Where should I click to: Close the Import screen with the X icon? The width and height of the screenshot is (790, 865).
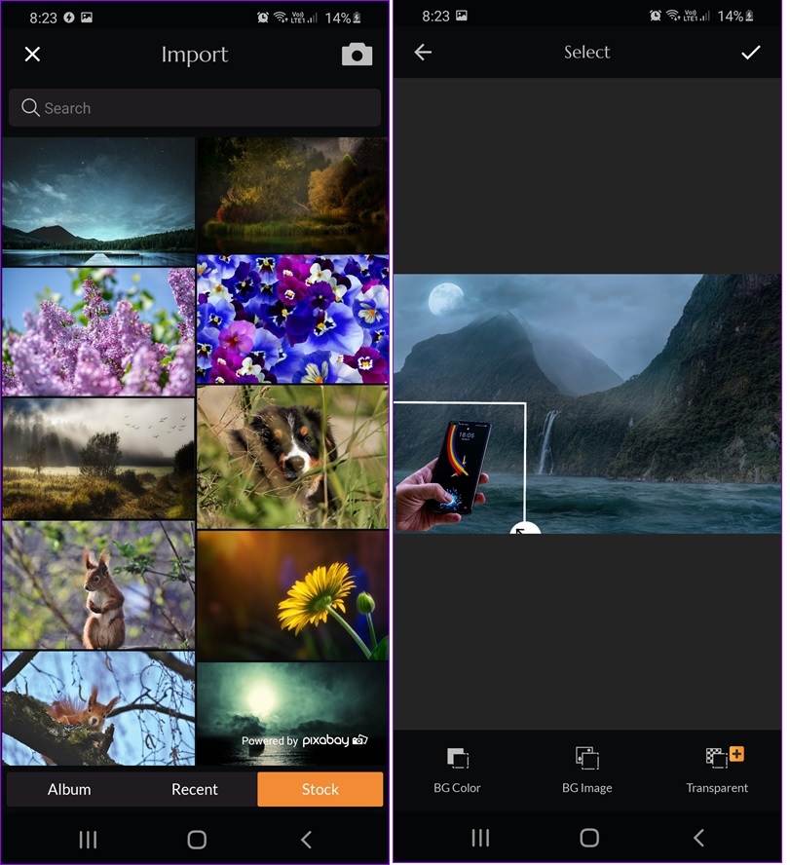coord(32,55)
